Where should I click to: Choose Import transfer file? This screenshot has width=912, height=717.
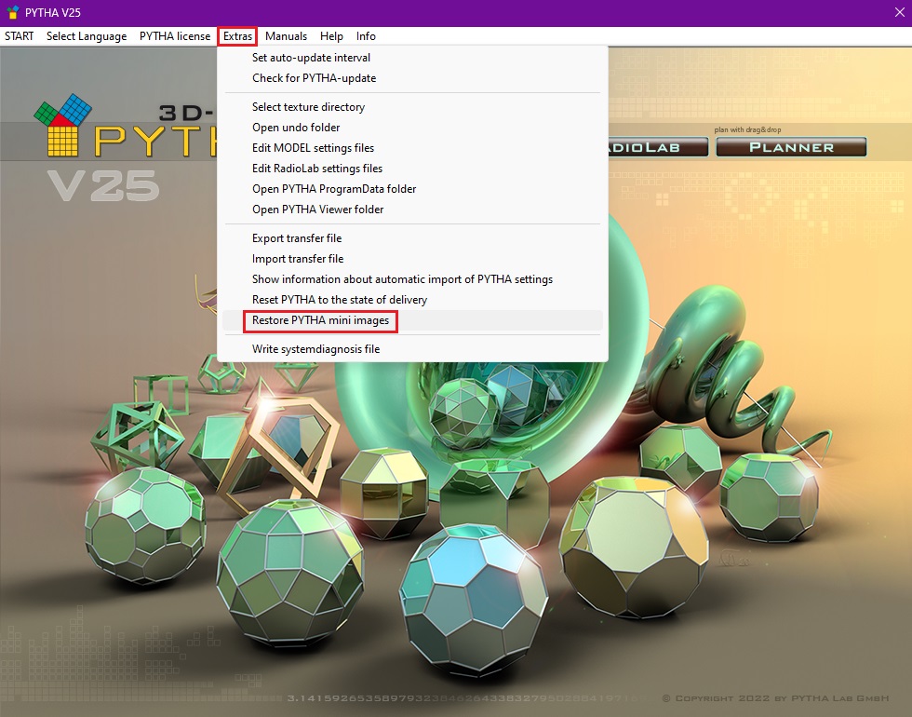[x=412, y=259]
